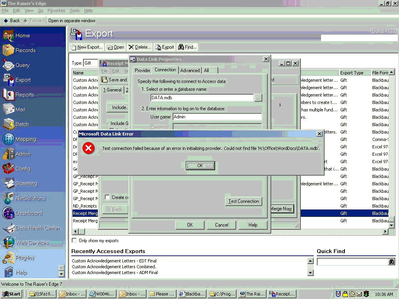399x299 pixels.
Task: Click the Export Type column header
Action: (x=355, y=73)
